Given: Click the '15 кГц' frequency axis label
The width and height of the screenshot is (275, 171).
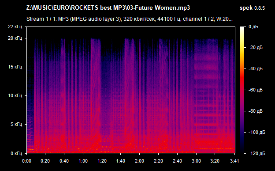Looking at the screenshot, I should pyautogui.click(x=15, y=67).
